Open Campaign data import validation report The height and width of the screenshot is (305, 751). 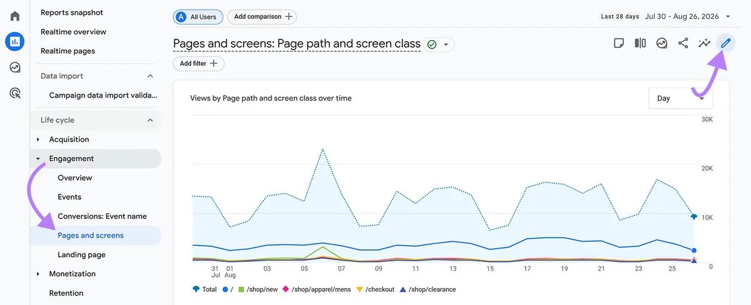click(103, 96)
